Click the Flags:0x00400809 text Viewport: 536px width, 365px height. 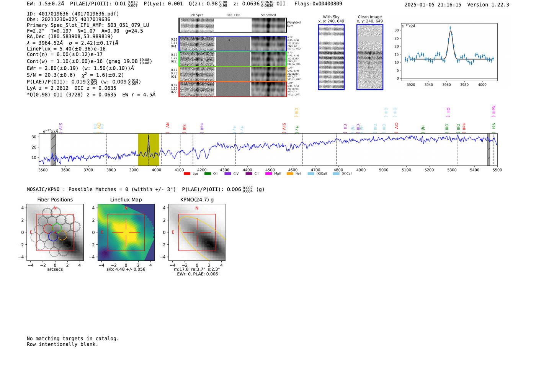click(318, 4)
